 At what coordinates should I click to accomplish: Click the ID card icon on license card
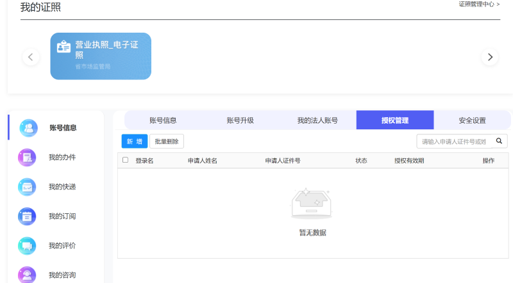tap(63, 47)
